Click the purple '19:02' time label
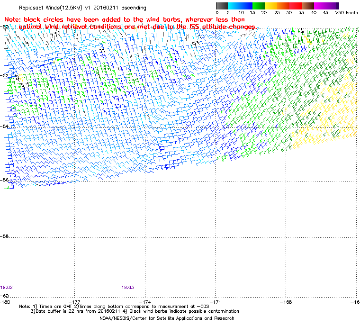This screenshot has height=326, width=360. 7,288
